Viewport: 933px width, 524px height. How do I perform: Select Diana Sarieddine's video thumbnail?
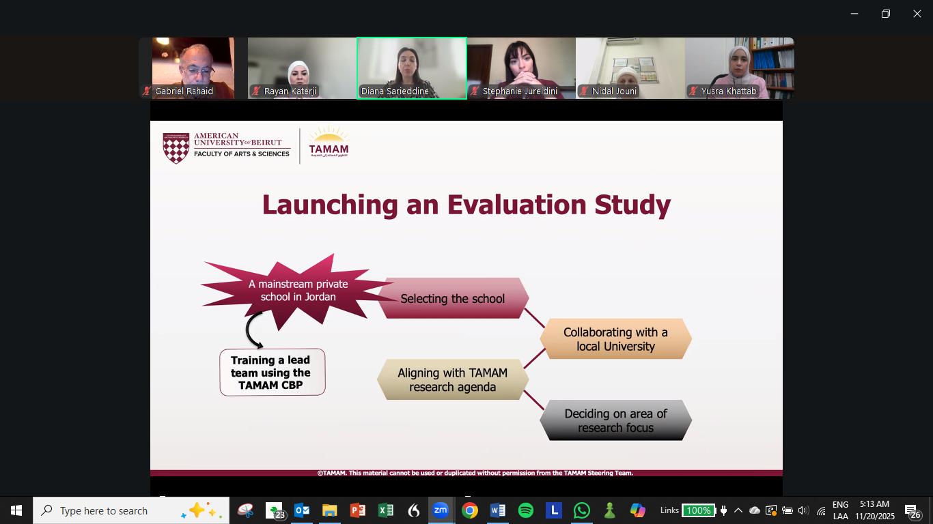click(412, 68)
